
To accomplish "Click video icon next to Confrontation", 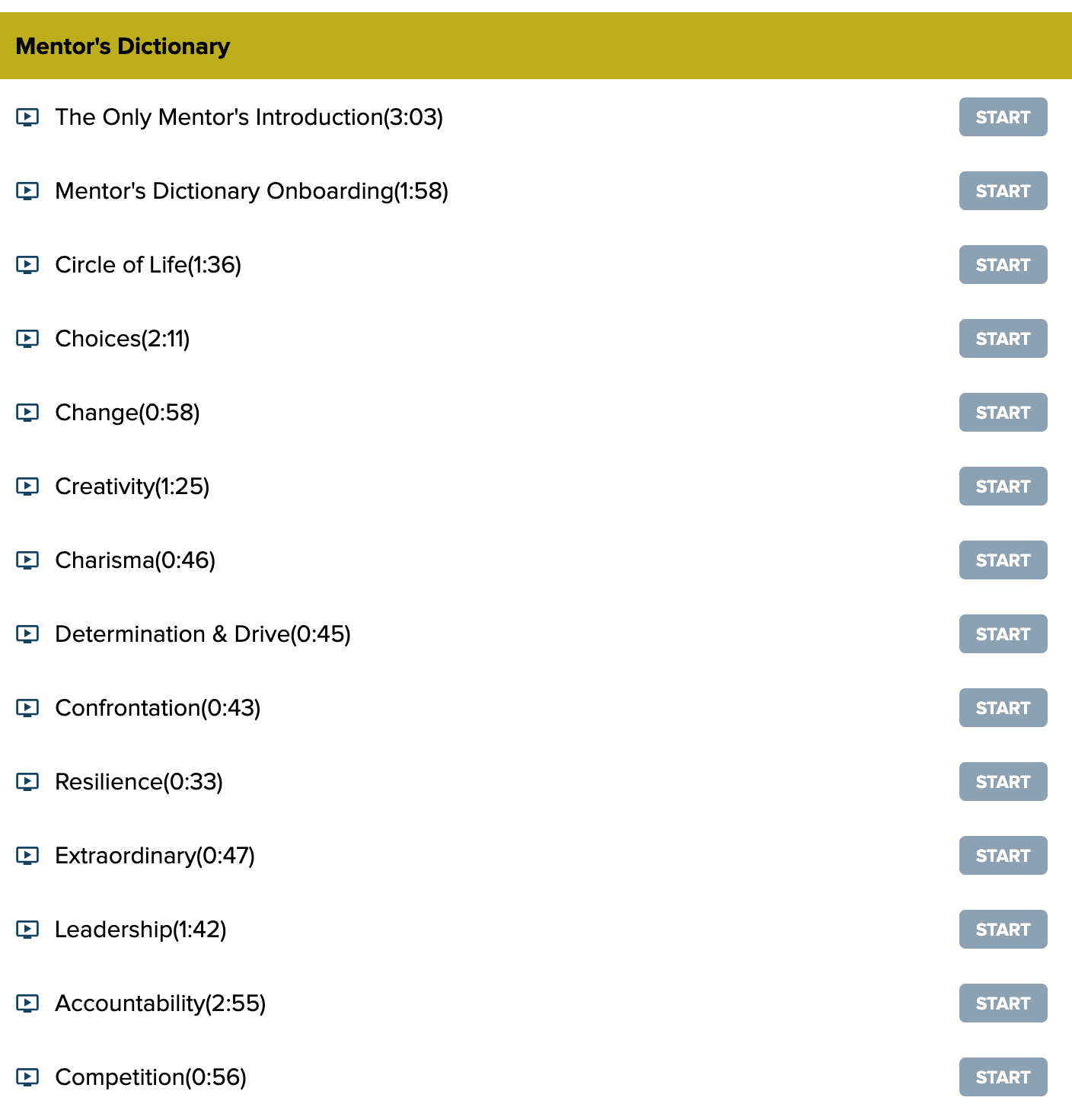I will pos(27,708).
